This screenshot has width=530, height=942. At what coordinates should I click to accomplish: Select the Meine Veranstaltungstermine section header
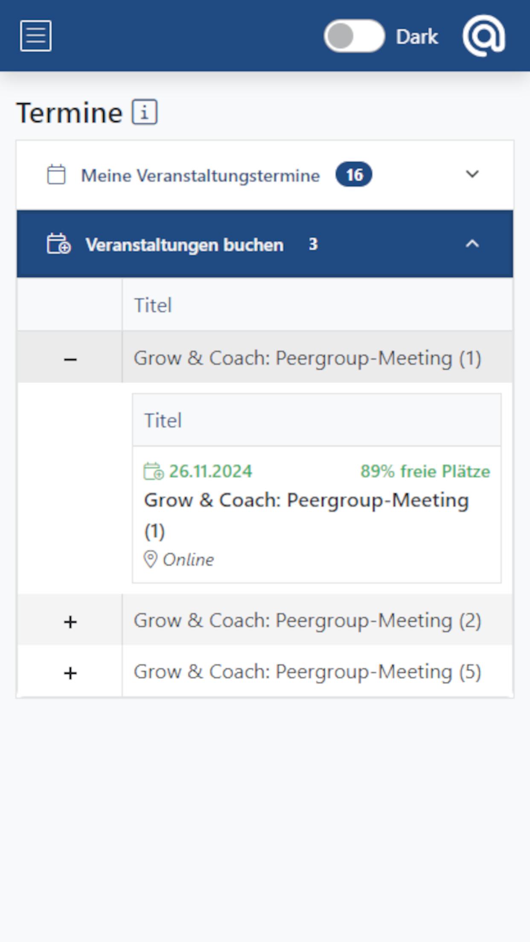(x=201, y=175)
